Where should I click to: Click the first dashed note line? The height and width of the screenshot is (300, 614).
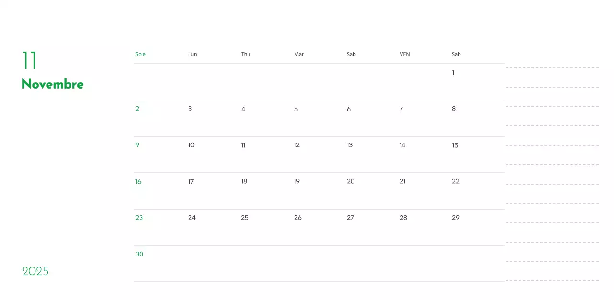(x=552, y=68)
